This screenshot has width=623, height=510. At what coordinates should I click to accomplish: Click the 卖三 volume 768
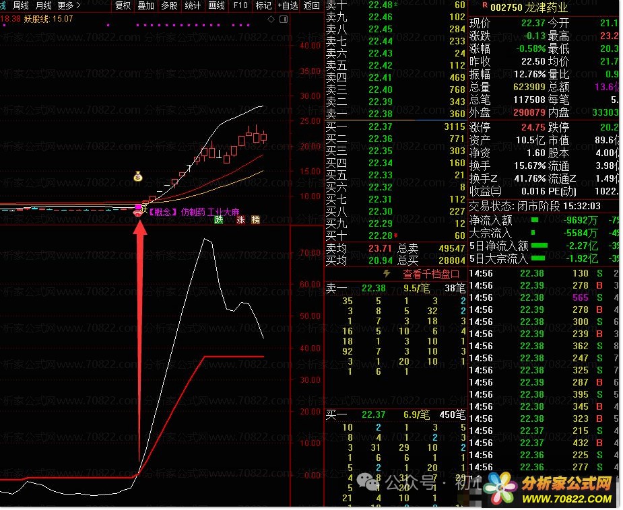point(457,89)
